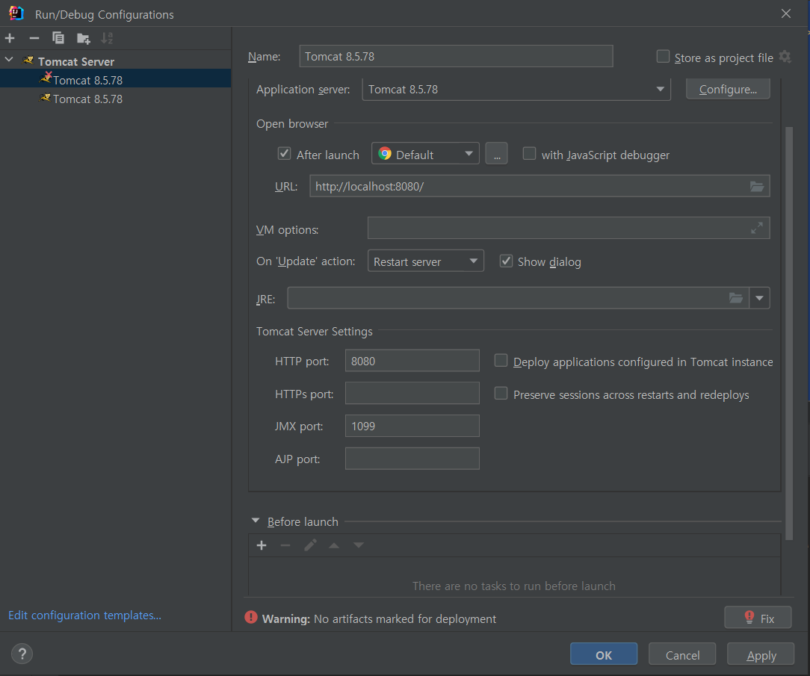The width and height of the screenshot is (810, 676).
Task: Open the JRE dropdown arrow
Action: pyautogui.click(x=759, y=298)
